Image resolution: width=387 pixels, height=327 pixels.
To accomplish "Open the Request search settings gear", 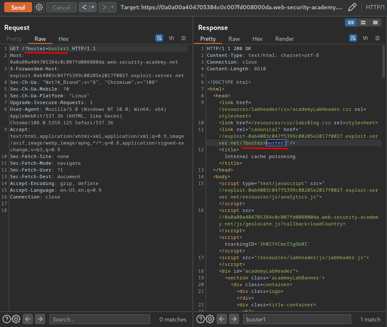I will [x=16, y=319].
